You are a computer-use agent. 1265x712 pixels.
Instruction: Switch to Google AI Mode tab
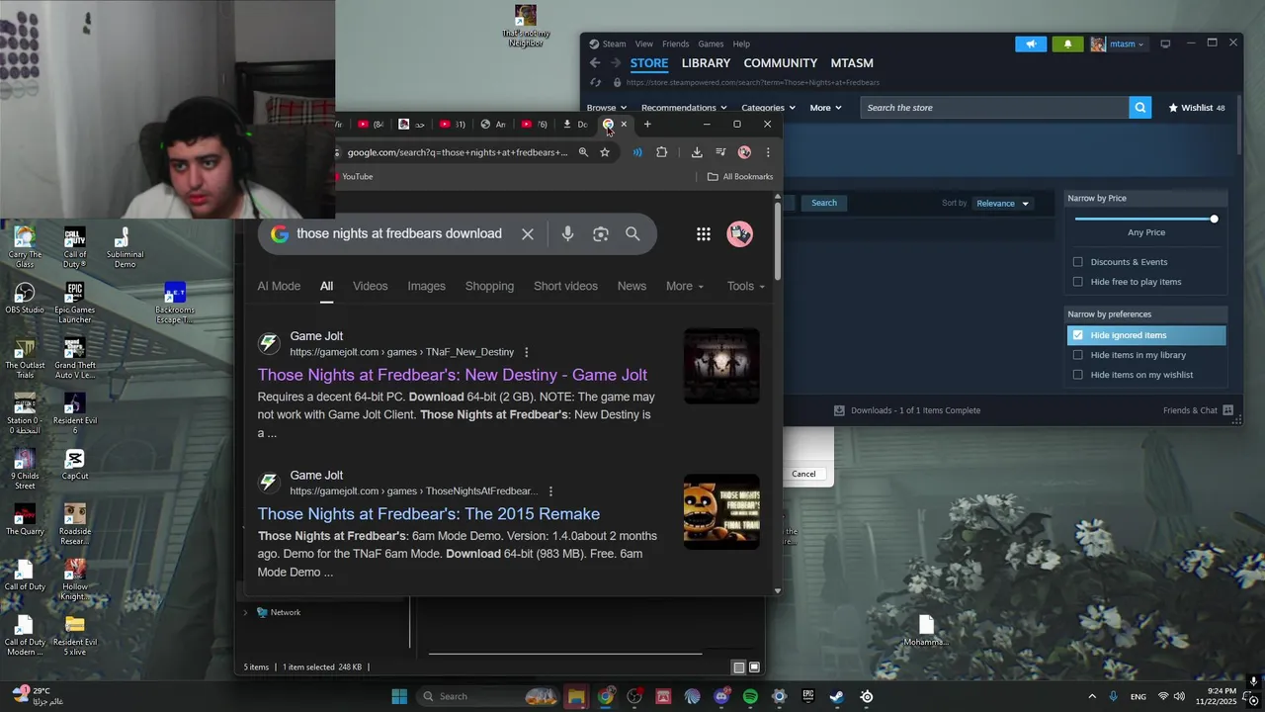tap(279, 287)
